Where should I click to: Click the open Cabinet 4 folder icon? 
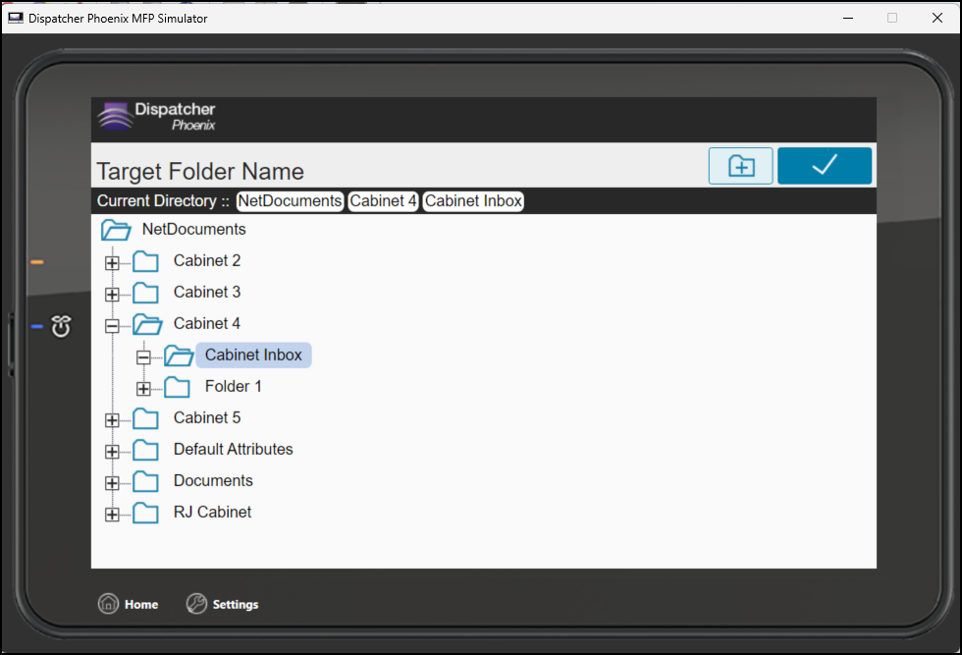147,324
